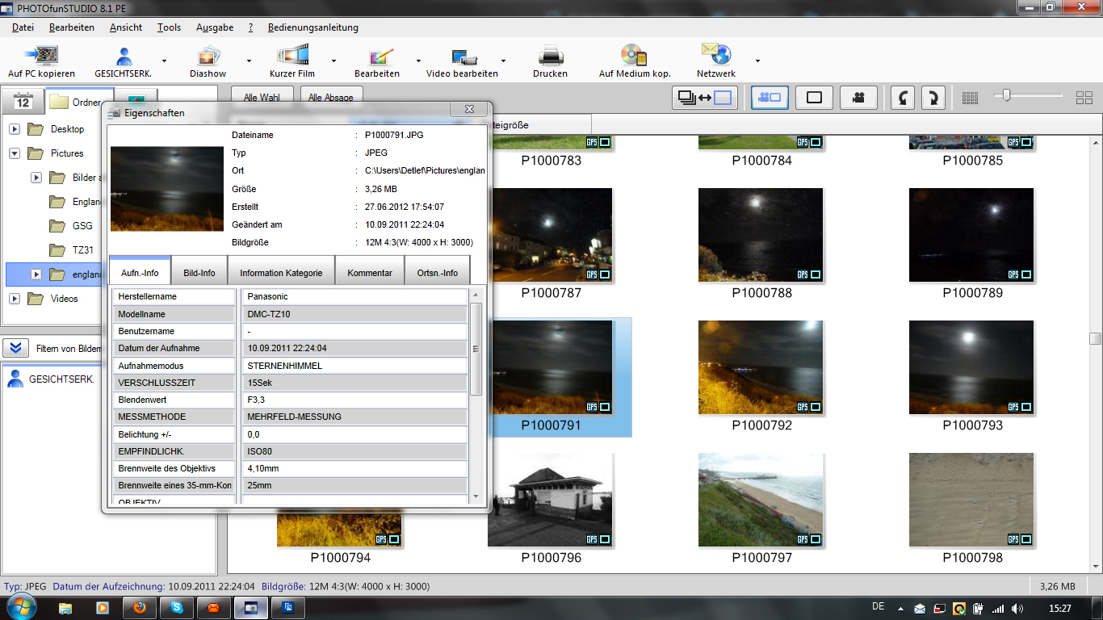Image resolution: width=1103 pixels, height=620 pixels.
Task: Open the Kommentar tab
Action: (370, 272)
